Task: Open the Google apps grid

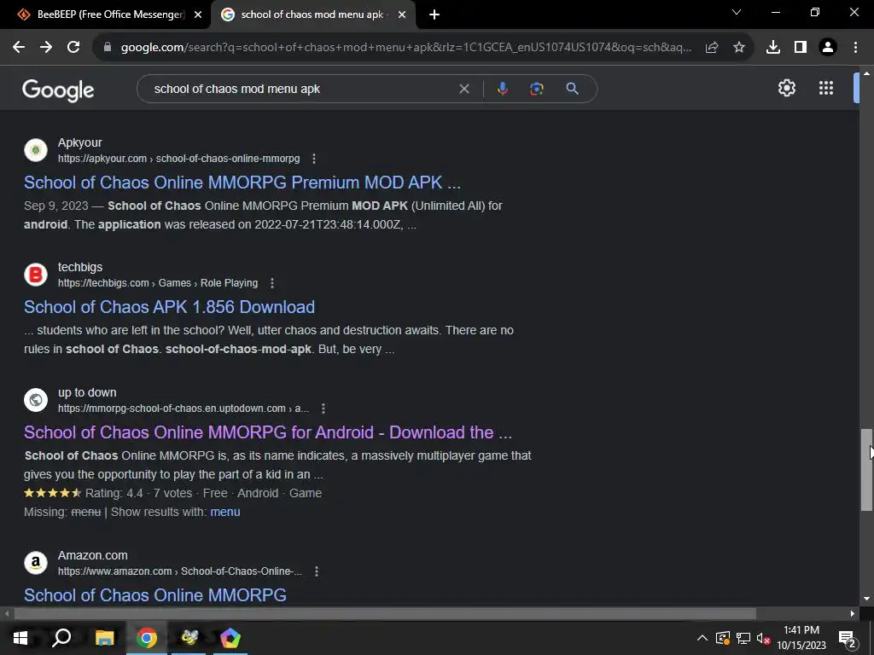Action: point(826,88)
